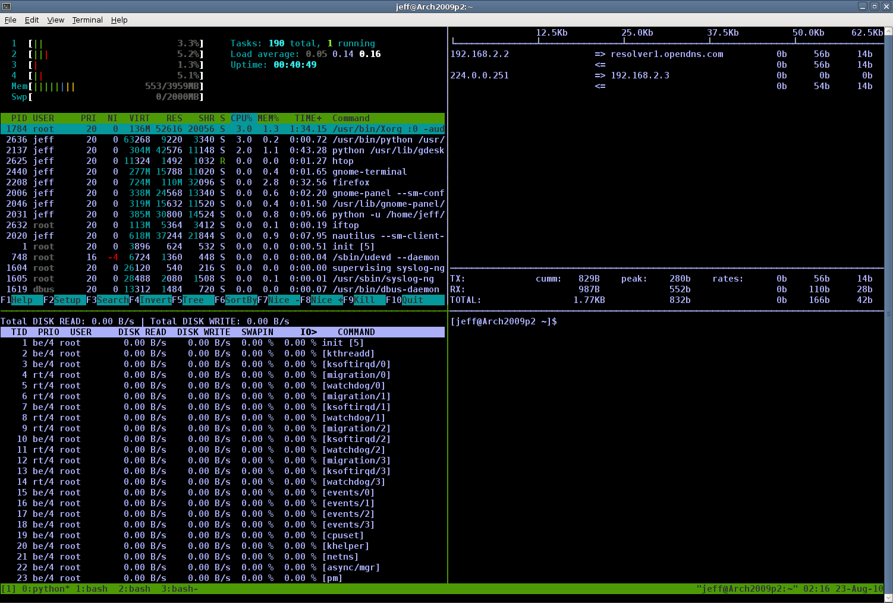Screen dimensions: 893x603
Task: Select the [pm] row in iotop
Action: click(222, 578)
